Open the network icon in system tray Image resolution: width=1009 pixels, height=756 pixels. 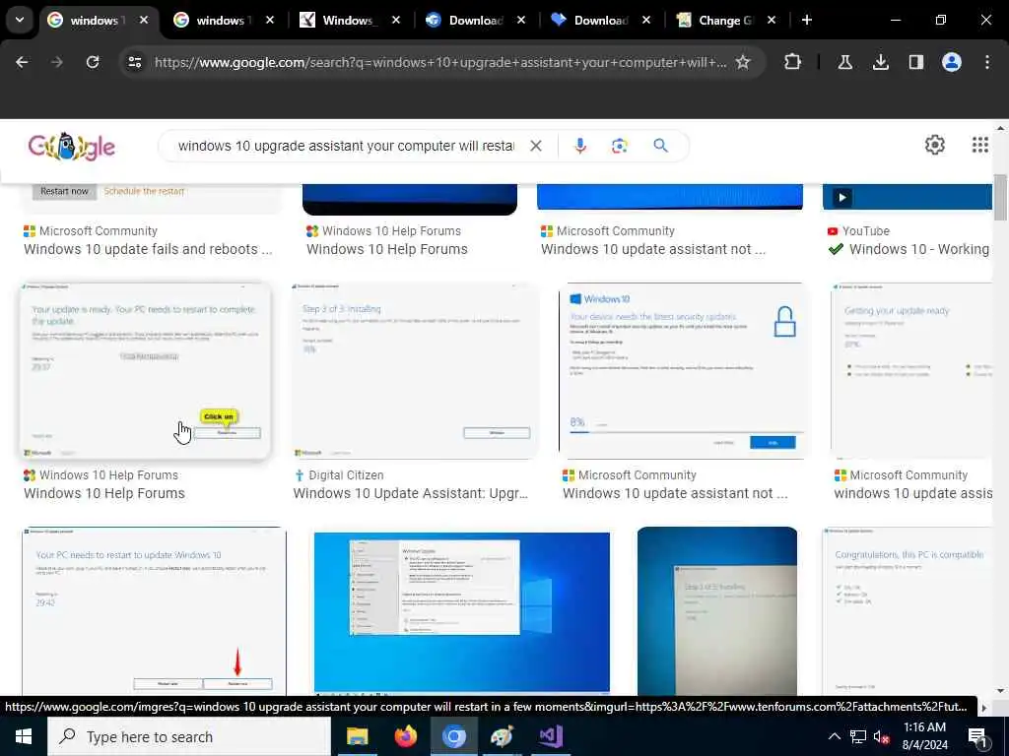point(858,736)
